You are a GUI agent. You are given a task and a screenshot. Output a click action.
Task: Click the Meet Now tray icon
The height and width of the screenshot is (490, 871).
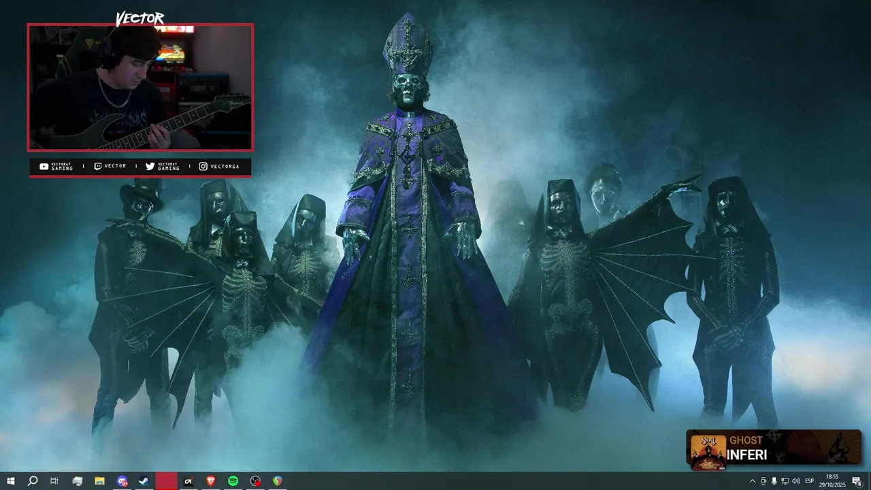tap(763, 481)
